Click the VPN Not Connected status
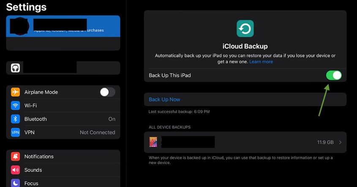This screenshot has width=357, height=187. point(98,132)
